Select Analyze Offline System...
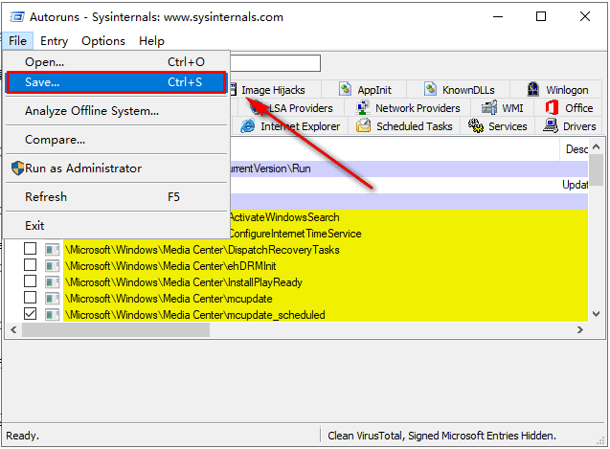 [x=116, y=111]
